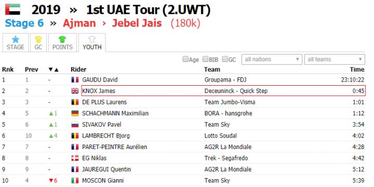Click the German flag beside SCHACHMANN

[75, 113]
